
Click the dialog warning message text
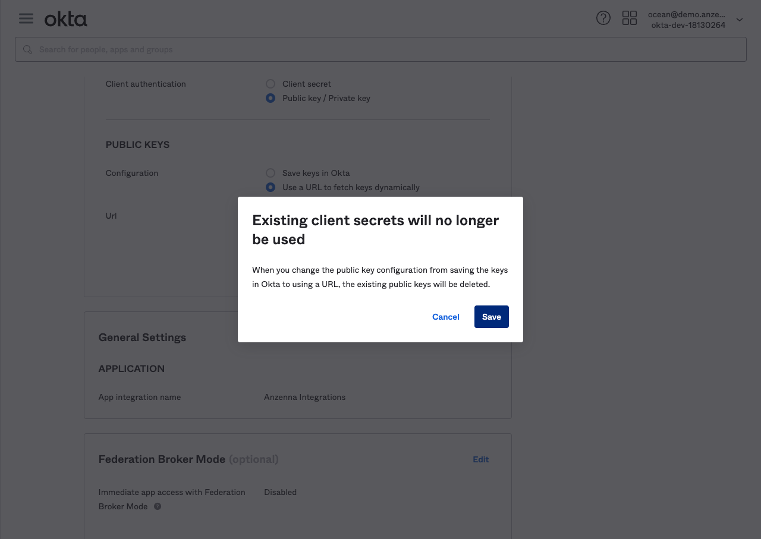pos(380,277)
